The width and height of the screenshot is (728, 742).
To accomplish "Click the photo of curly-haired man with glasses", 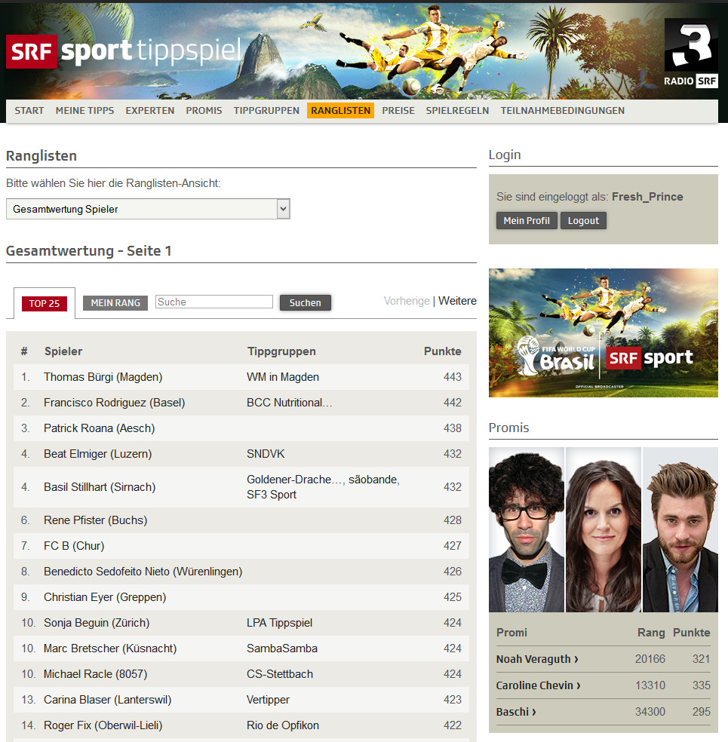I will pos(527,530).
